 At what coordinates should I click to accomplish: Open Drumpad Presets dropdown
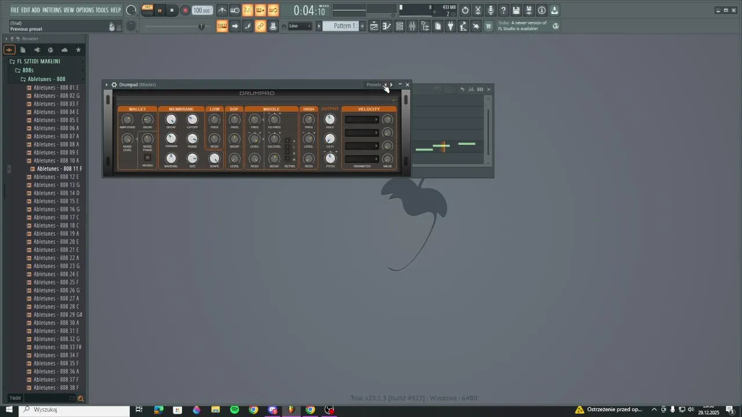click(x=374, y=85)
